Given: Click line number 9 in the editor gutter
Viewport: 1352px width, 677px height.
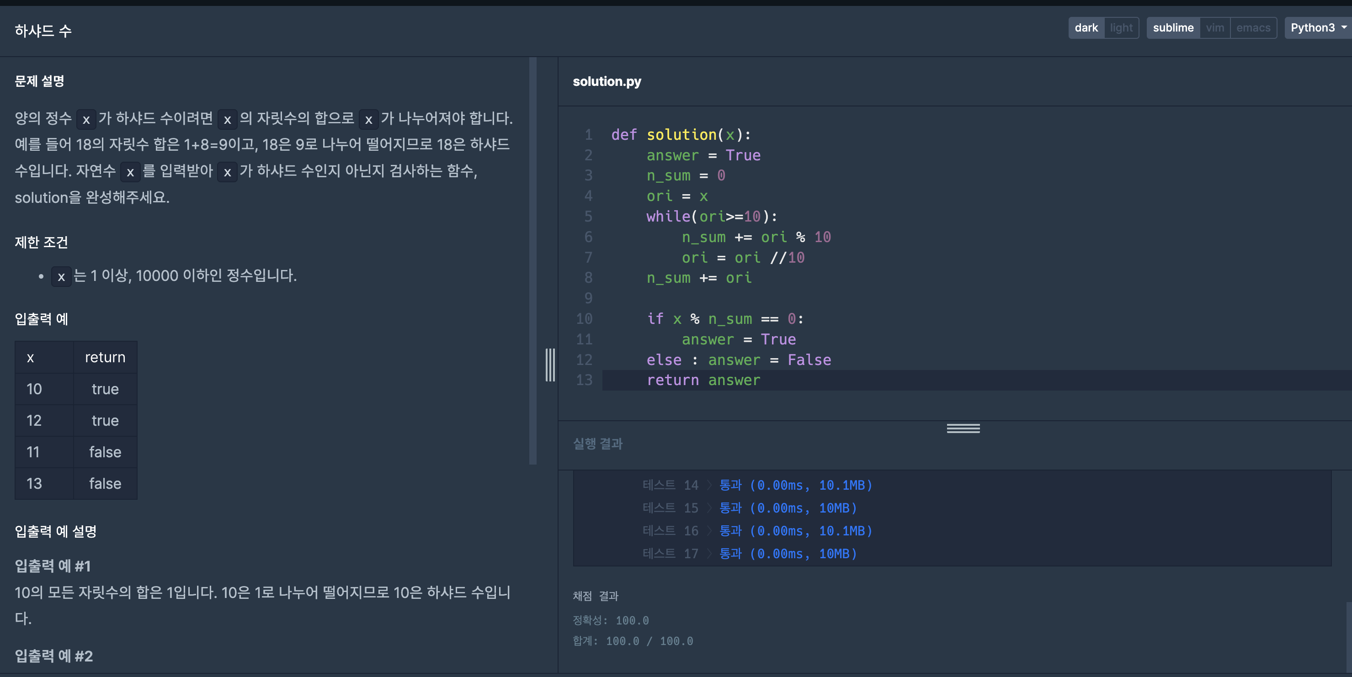Looking at the screenshot, I should tap(588, 298).
